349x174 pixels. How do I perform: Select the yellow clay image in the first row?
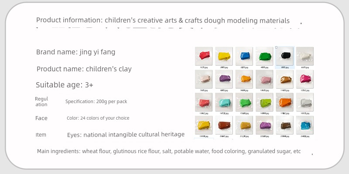(x=224, y=56)
